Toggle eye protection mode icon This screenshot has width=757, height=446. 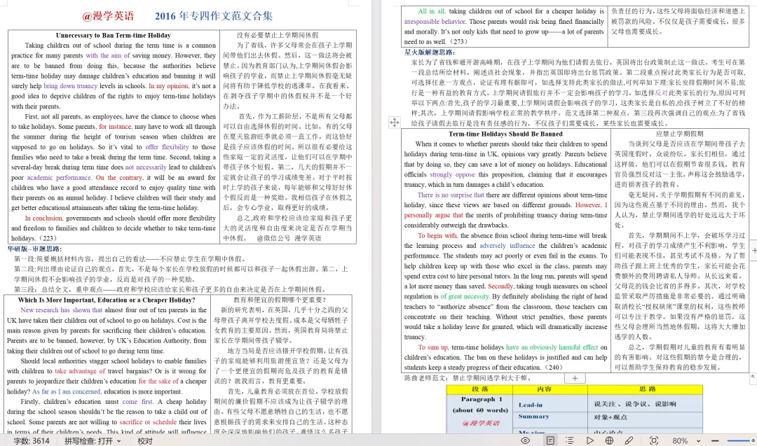click(x=525, y=440)
